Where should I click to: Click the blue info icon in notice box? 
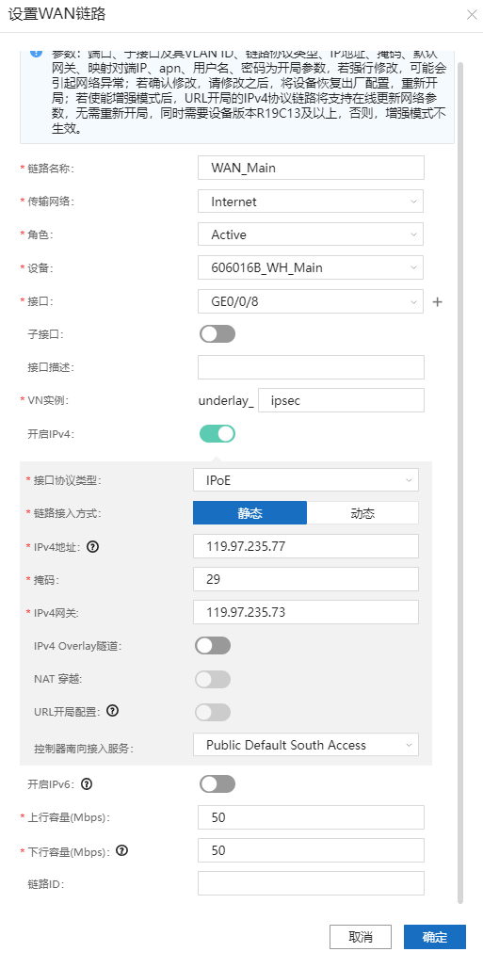pos(37,53)
